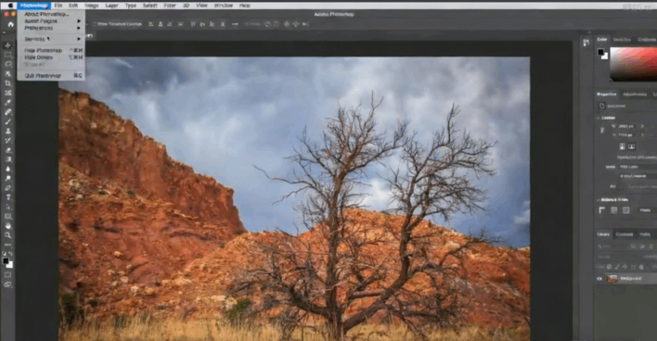Expand the Services submenu
This screenshot has width=657, height=341.
pyautogui.click(x=51, y=39)
